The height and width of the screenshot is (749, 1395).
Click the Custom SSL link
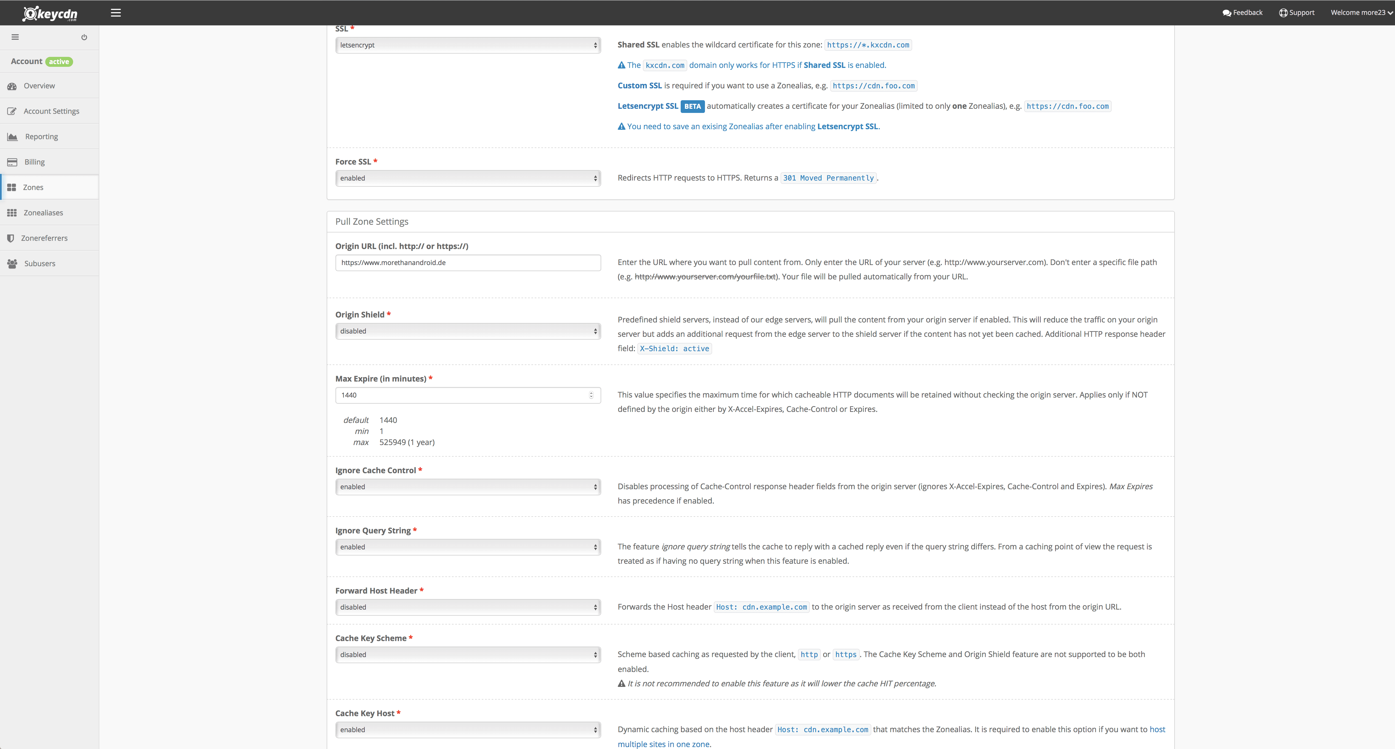click(x=640, y=86)
